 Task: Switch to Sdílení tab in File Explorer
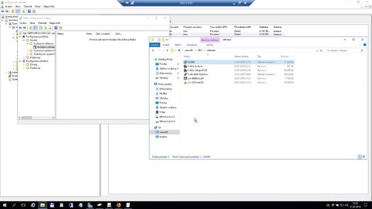(178, 45)
